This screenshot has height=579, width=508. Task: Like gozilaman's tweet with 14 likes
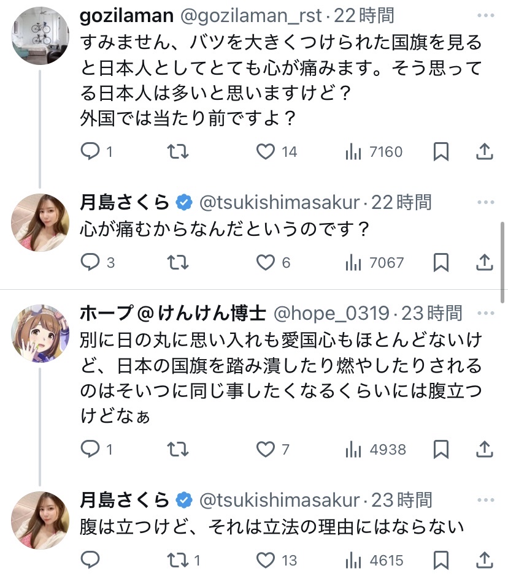click(266, 151)
